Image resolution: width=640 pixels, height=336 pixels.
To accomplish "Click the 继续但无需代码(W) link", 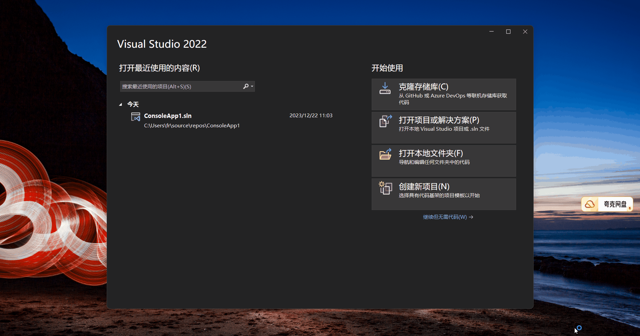I will pos(444,217).
